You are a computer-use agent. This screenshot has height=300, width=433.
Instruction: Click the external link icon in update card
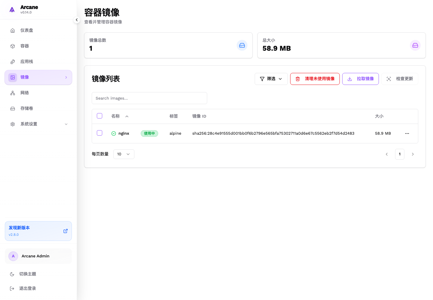(x=66, y=231)
